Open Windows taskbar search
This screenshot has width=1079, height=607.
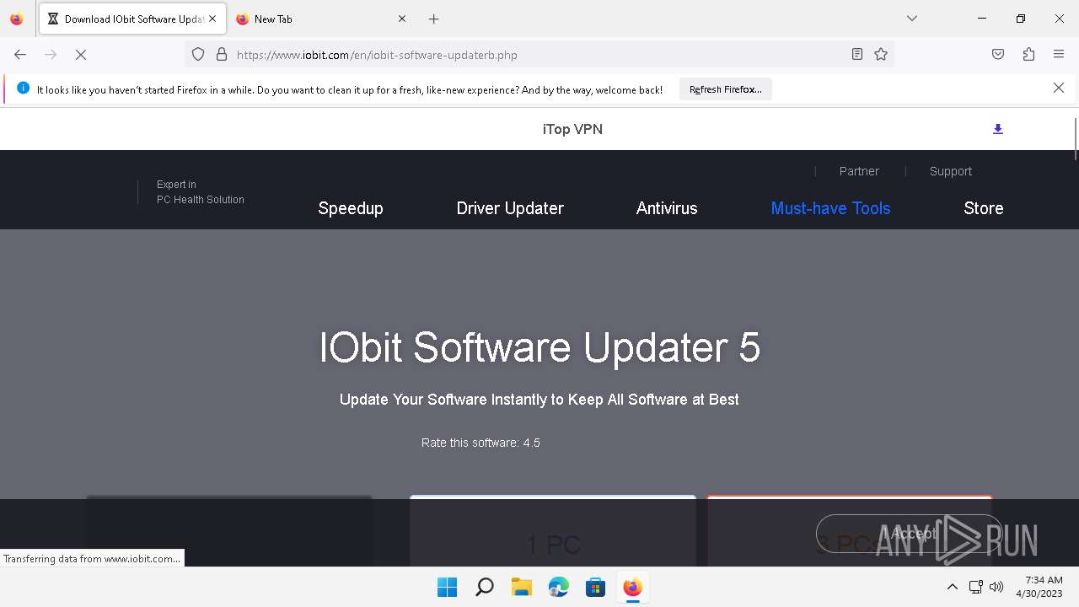[x=484, y=587]
